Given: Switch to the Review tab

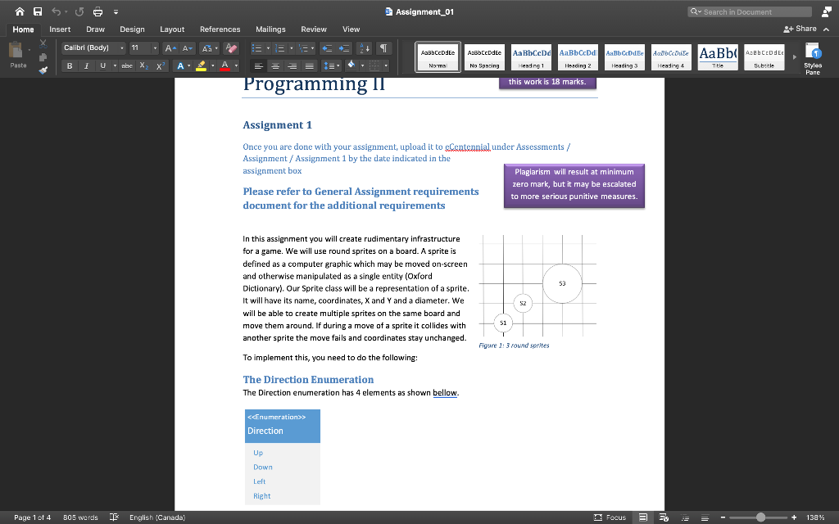Looking at the screenshot, I should tap(314, 29).
